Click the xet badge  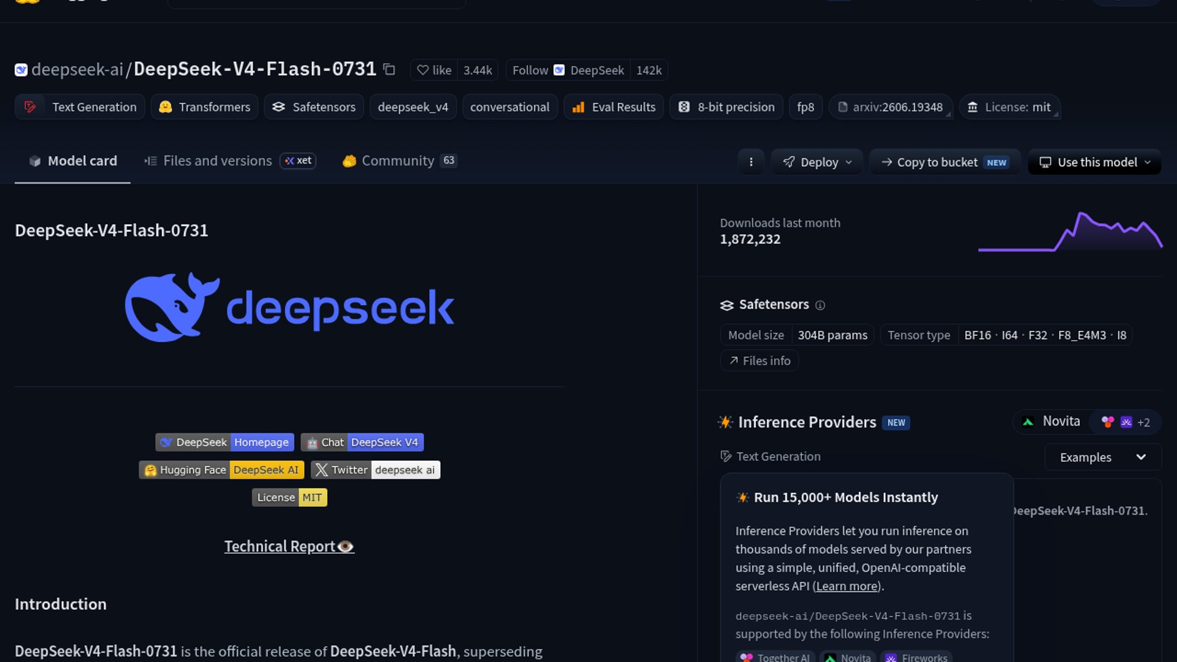[x=298, y=161]
